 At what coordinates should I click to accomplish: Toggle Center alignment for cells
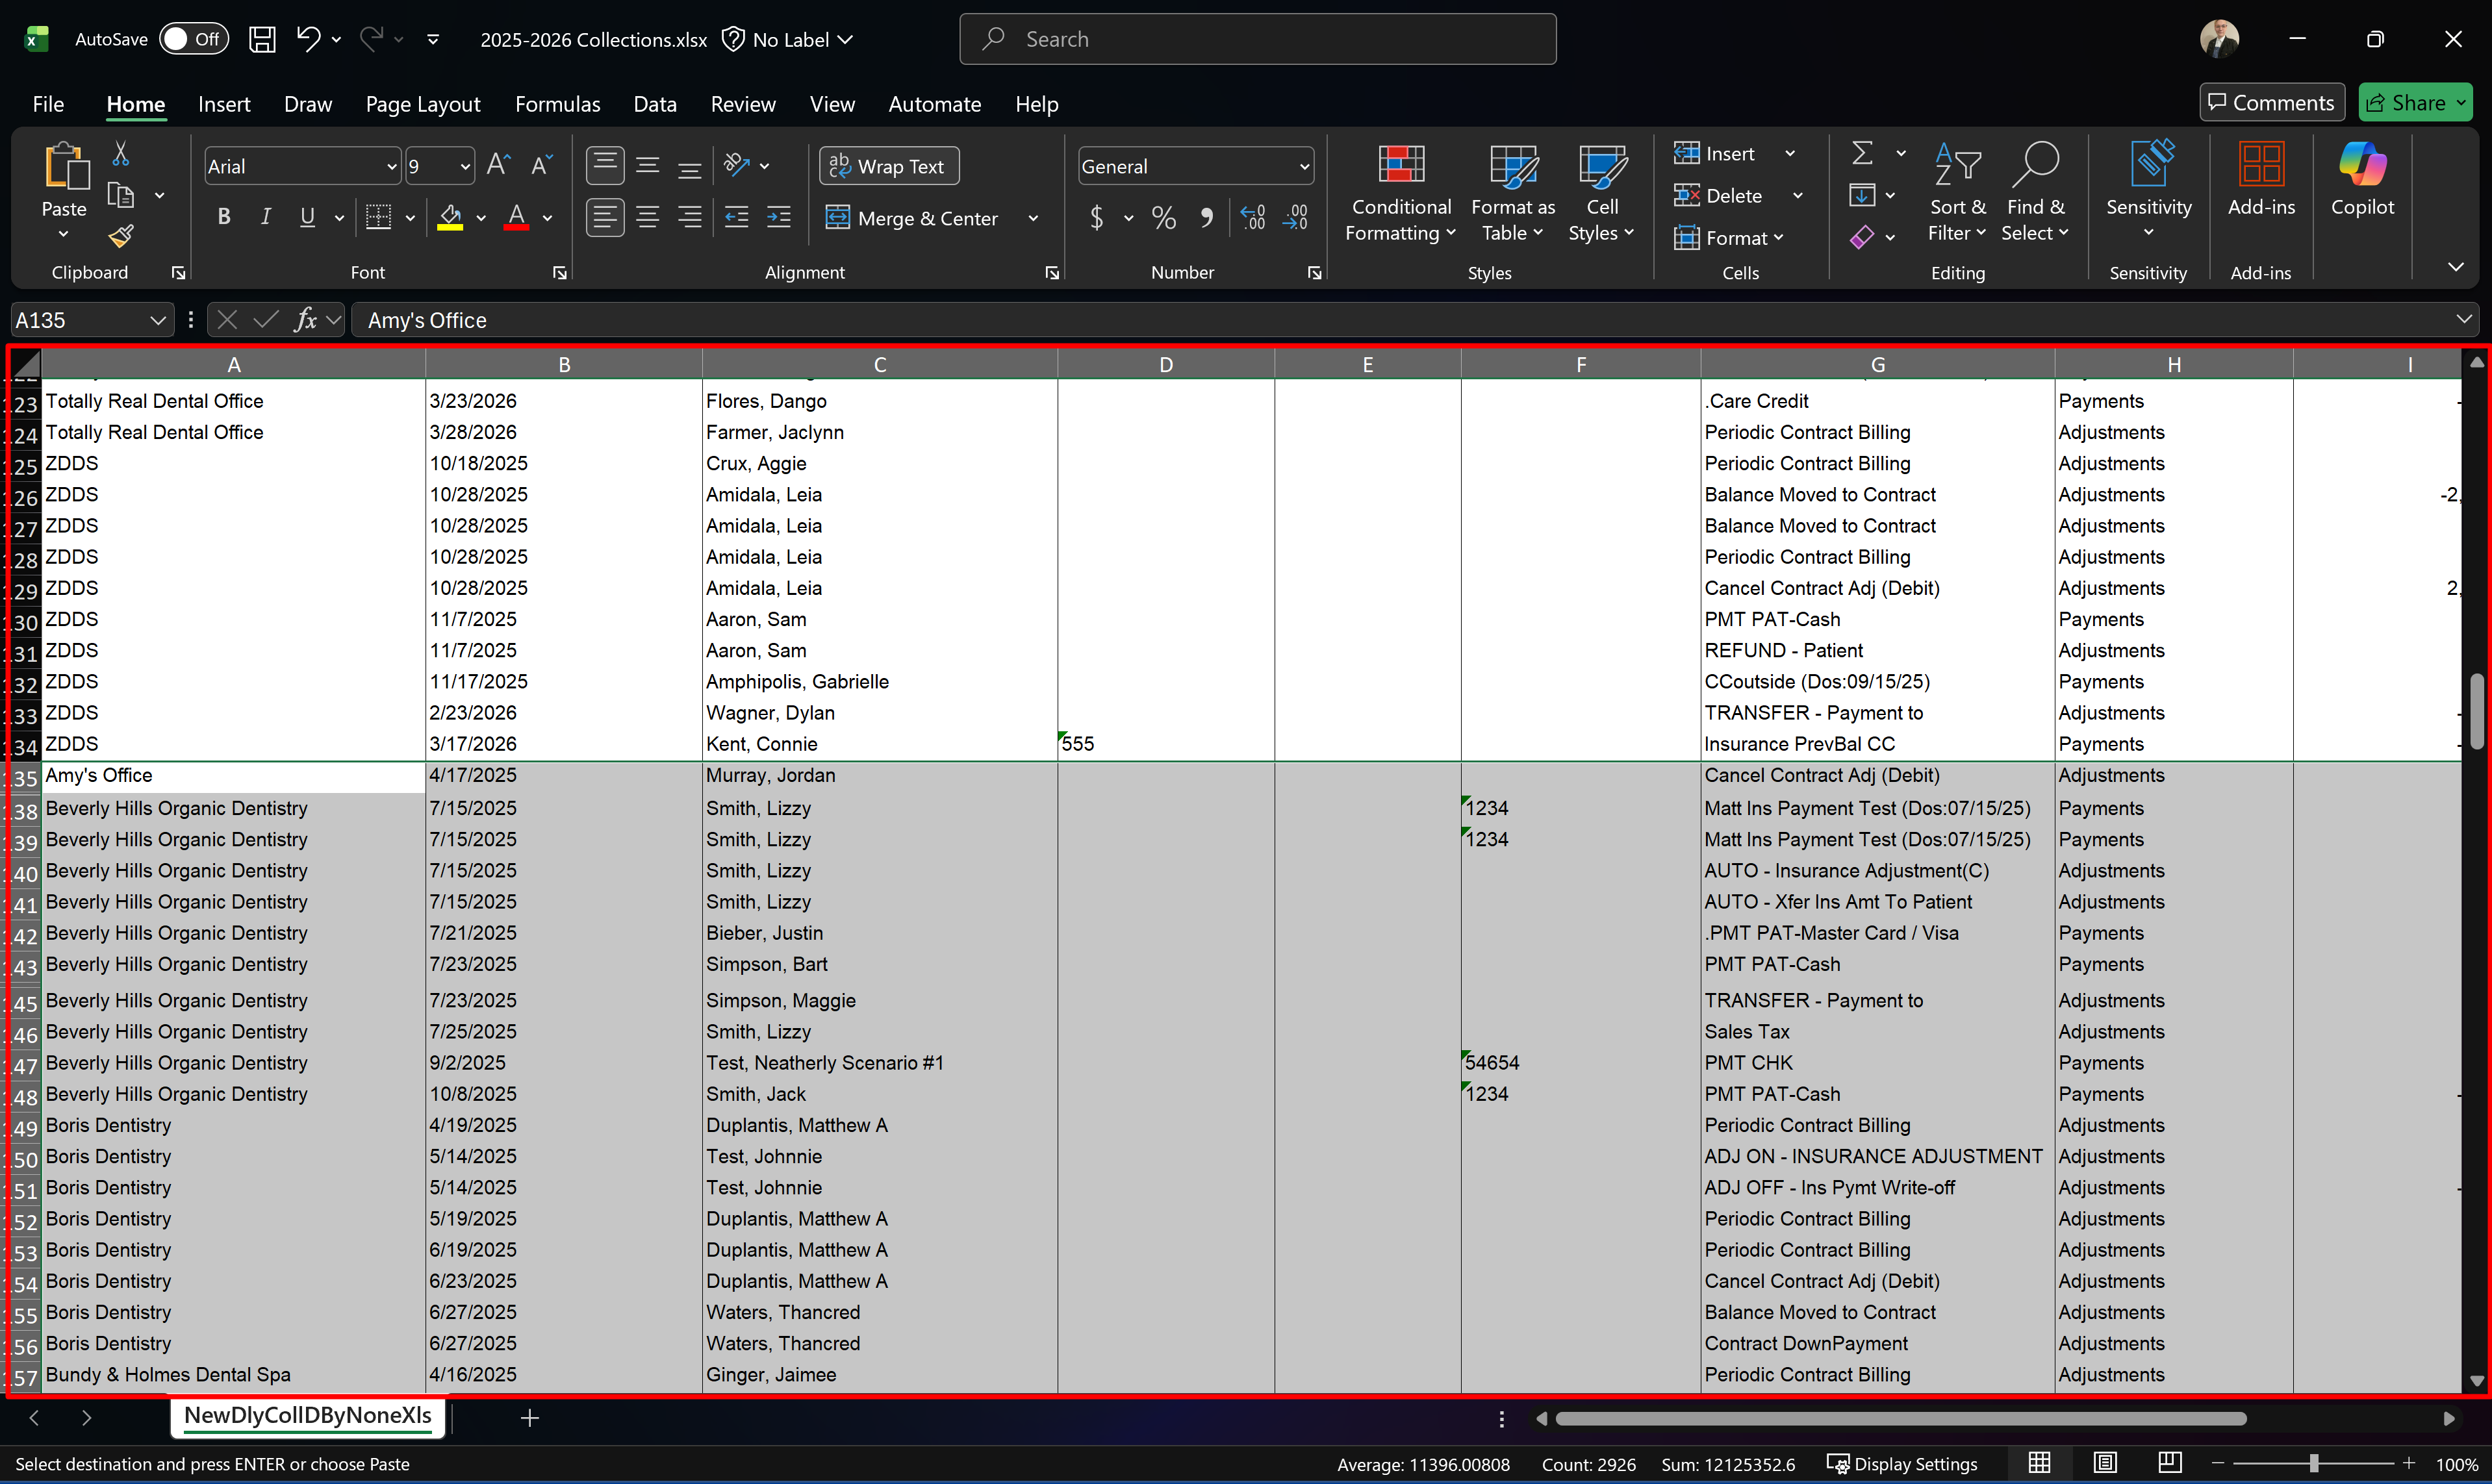(648, 217)
